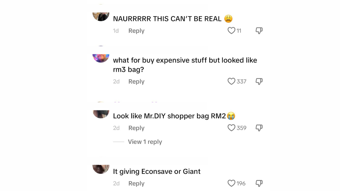Select the 359 like count
This screenshot has height=191, width=340.
pos(241,128)
